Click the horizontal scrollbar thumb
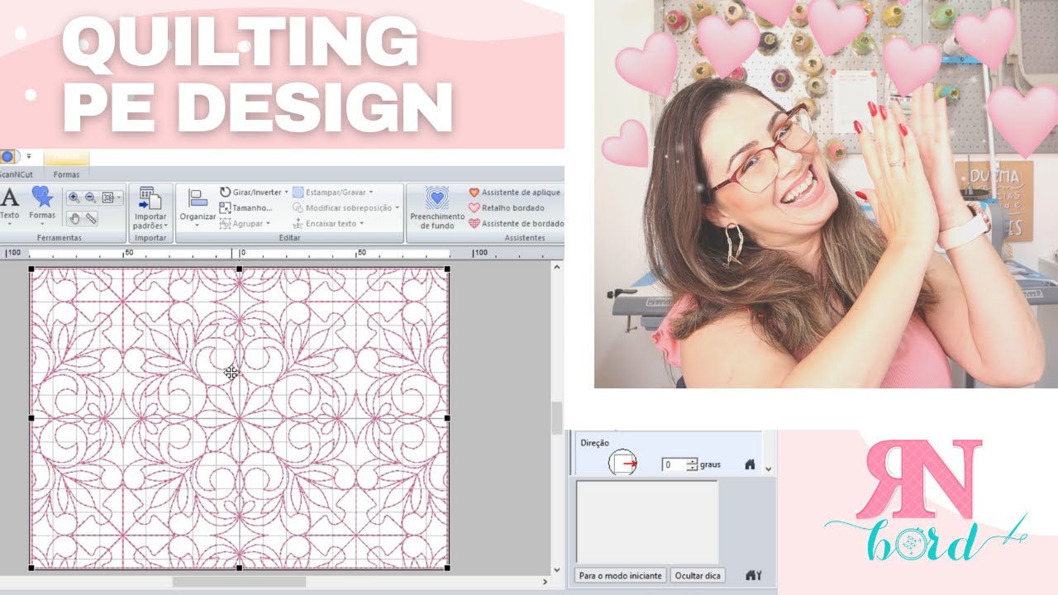Viewport: 1058px width, 595px height. point(239,582)
